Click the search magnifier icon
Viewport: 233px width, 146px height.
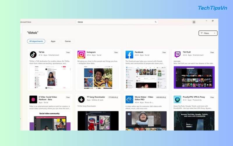[x=156, y=22]
